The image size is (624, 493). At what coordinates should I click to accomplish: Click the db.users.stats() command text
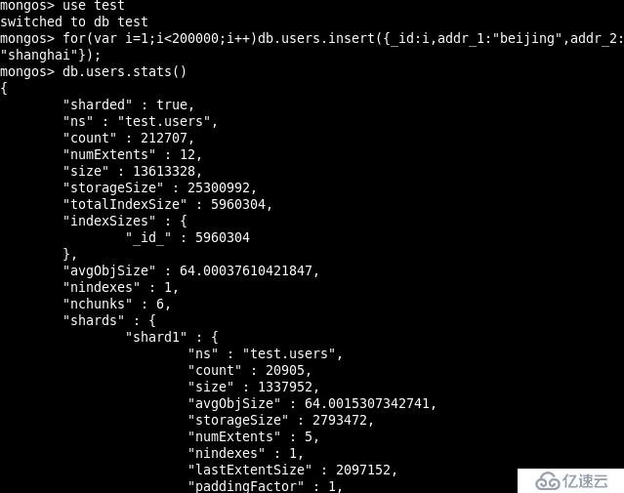pos(124,71)
